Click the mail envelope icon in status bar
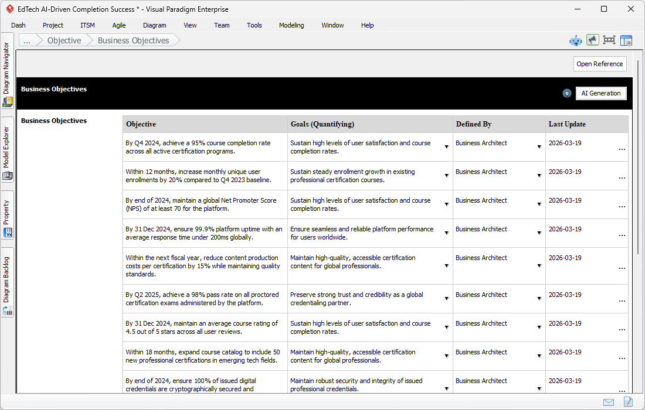 tap(609, 402)
